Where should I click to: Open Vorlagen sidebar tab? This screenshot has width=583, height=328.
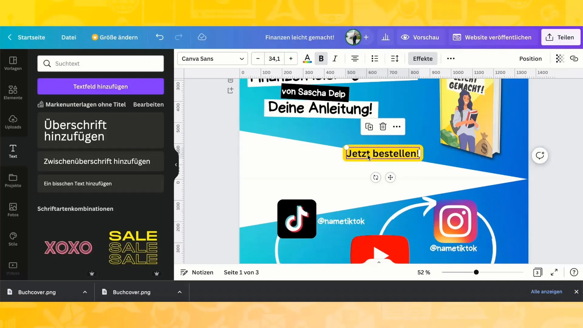(13, 63)
